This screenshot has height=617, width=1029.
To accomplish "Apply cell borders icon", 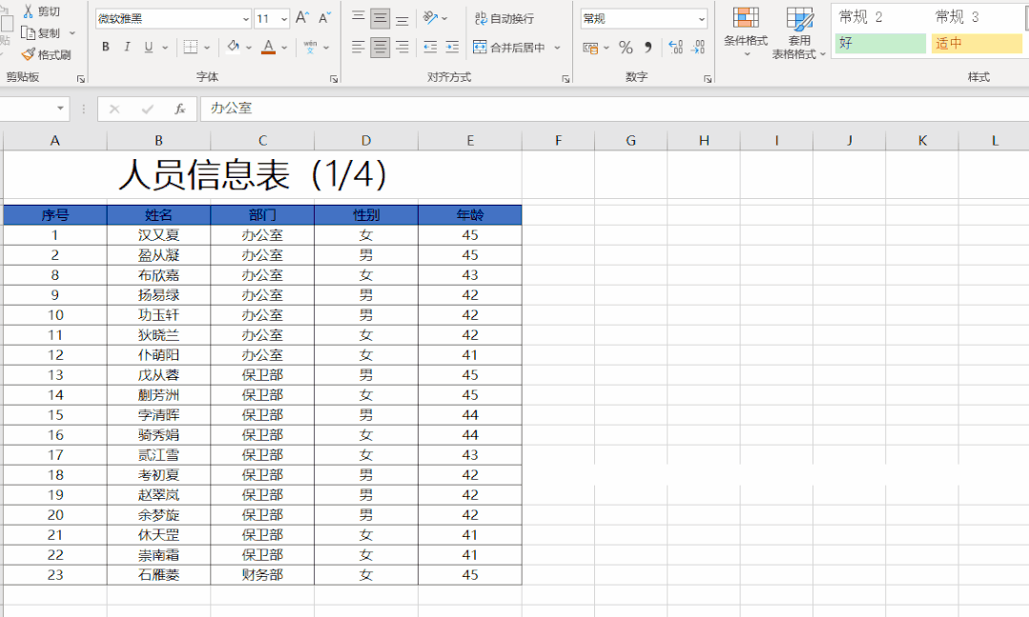I will coord(191,48).
